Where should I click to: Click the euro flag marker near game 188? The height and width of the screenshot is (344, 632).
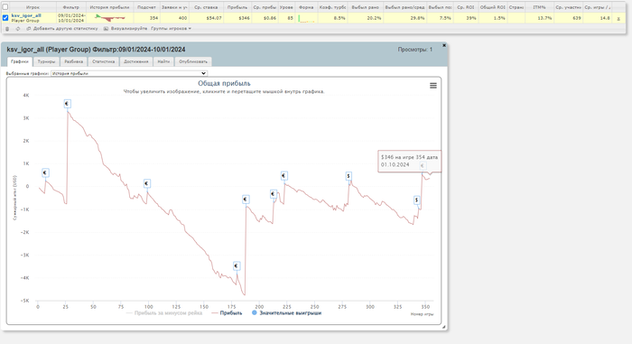[x=246, y=200]
